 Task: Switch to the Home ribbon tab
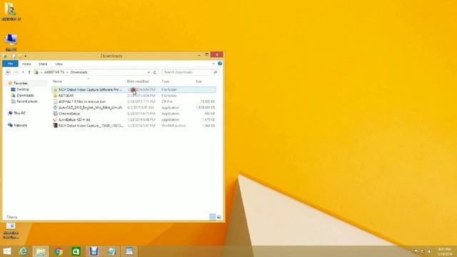[26, 64]
